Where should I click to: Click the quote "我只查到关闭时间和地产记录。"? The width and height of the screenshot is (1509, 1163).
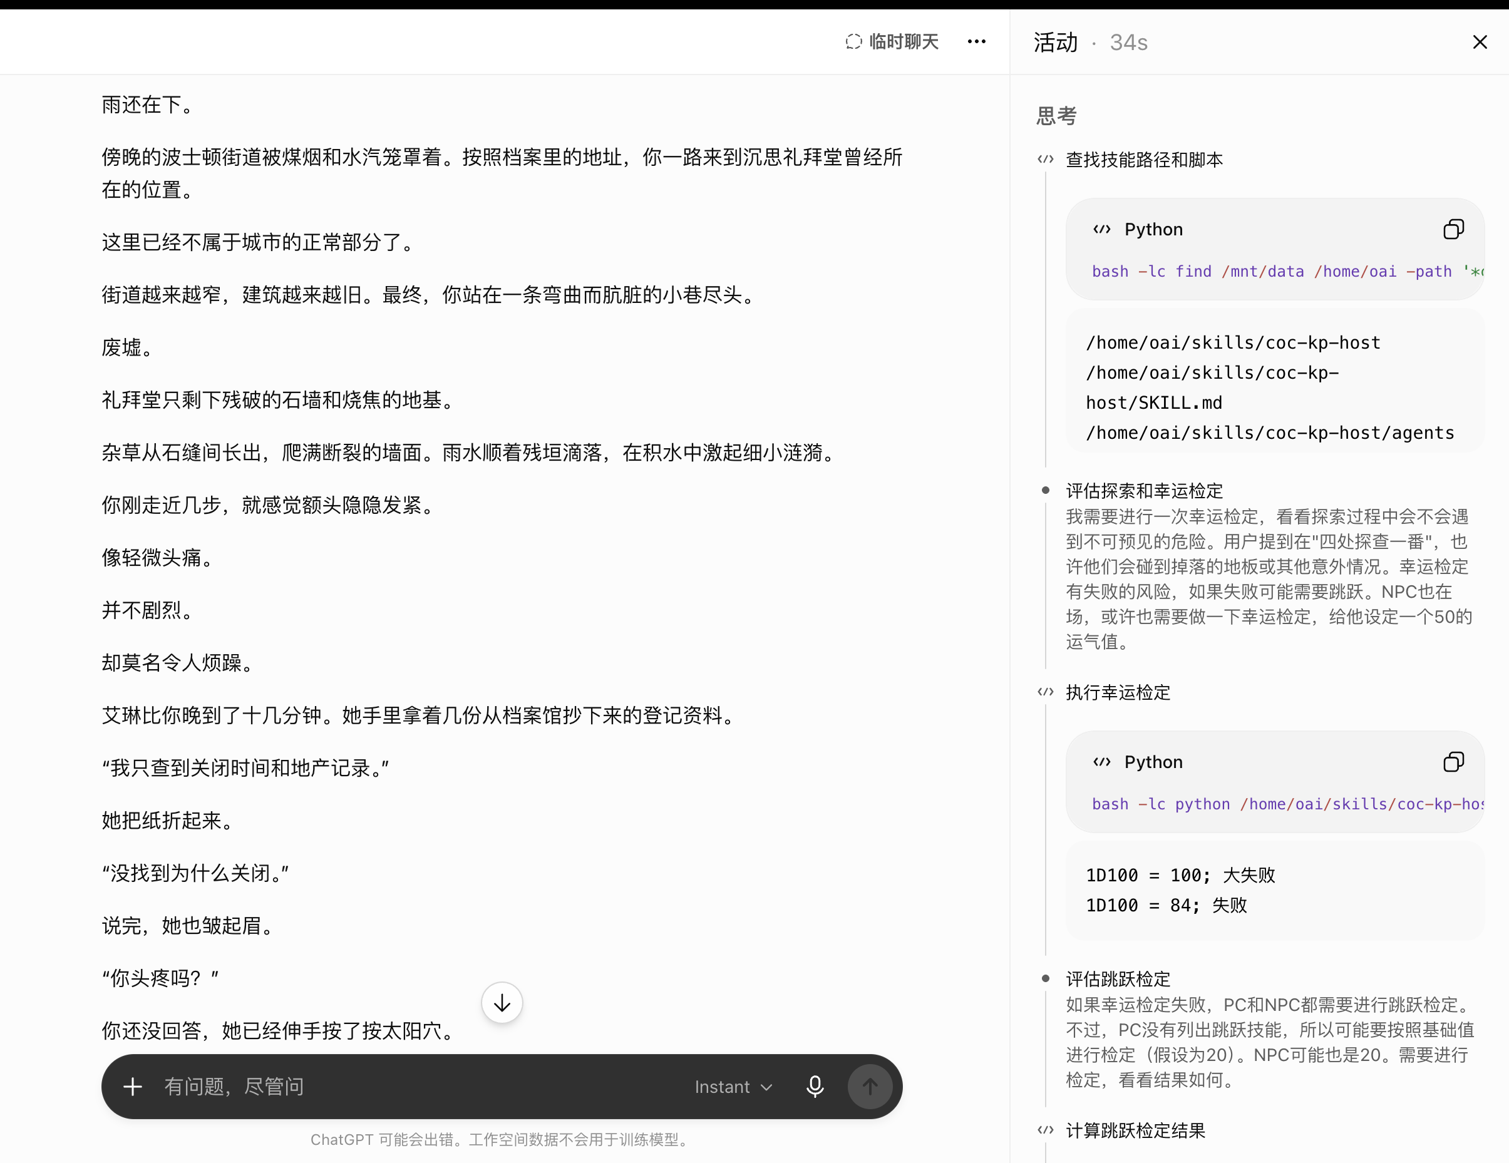pyautogui.click(x=245, y=768)
